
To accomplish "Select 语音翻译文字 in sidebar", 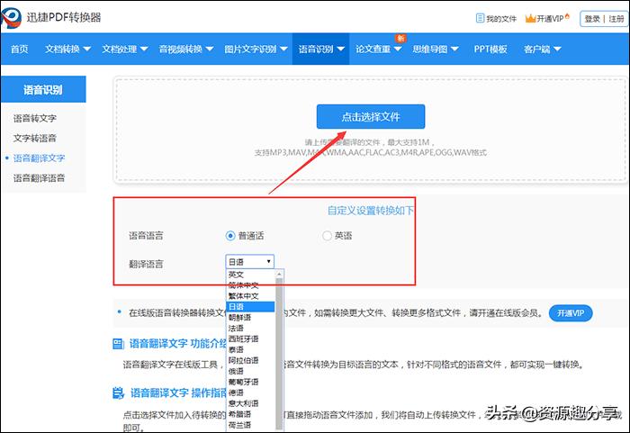I will [x=39, y=158].
